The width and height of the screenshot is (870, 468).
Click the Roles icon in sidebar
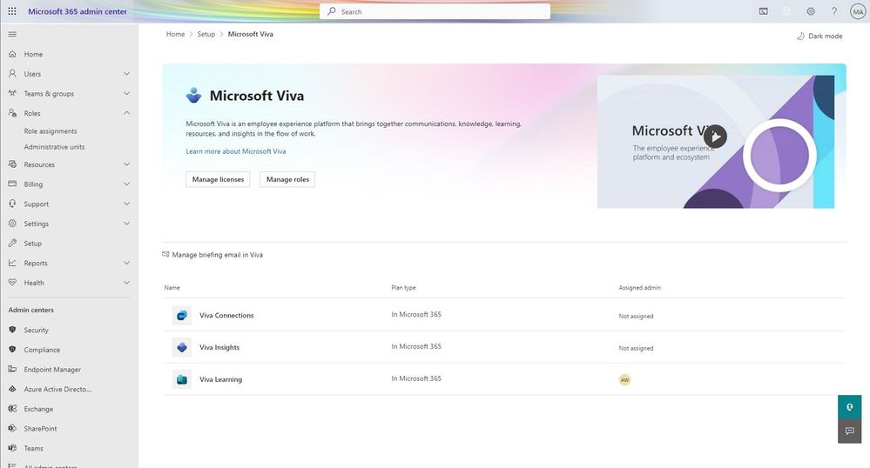12,112
